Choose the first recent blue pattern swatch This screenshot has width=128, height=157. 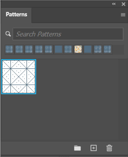9,49
